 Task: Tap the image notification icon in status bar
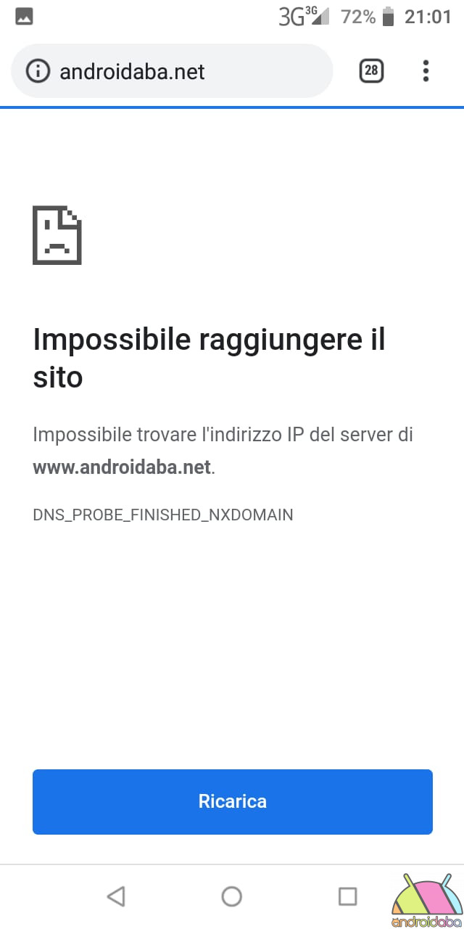pos(24,16)
